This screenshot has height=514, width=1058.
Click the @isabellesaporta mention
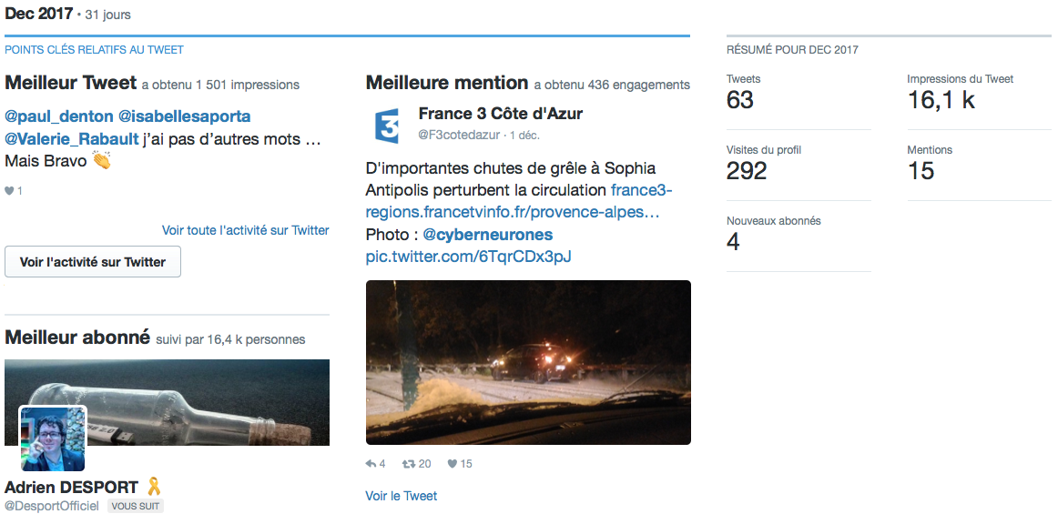(x=184, y=116)
